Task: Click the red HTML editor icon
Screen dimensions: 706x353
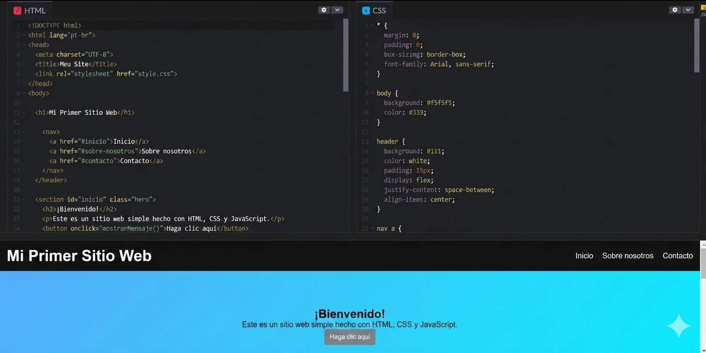Action: tap(17, 11)
